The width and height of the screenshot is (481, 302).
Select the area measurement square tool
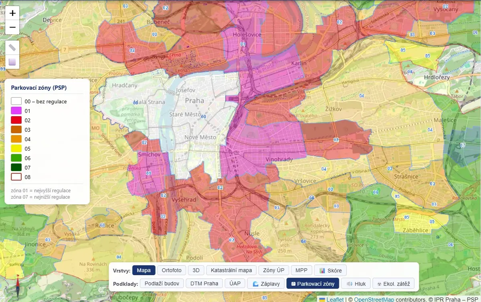[x=12, y=62]
